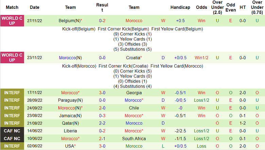Select the Paraguay(N) team link

(71, 100)
